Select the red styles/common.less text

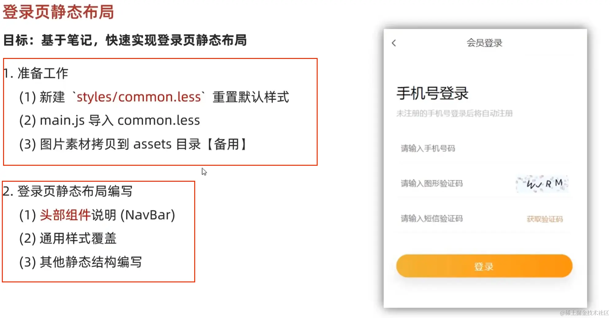(139, 97)
